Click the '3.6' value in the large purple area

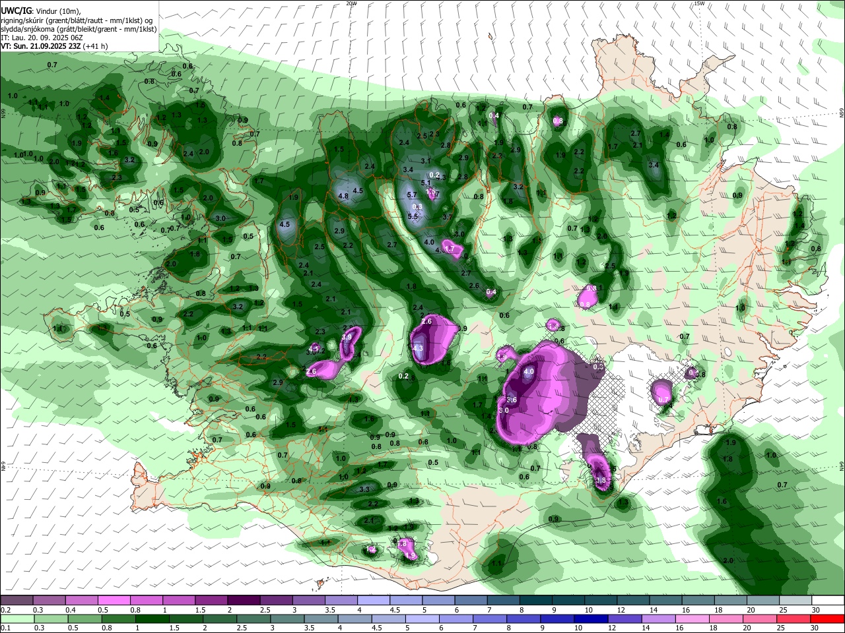(x=512, y=400)
